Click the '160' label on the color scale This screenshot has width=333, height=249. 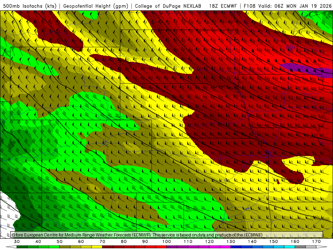295,242
